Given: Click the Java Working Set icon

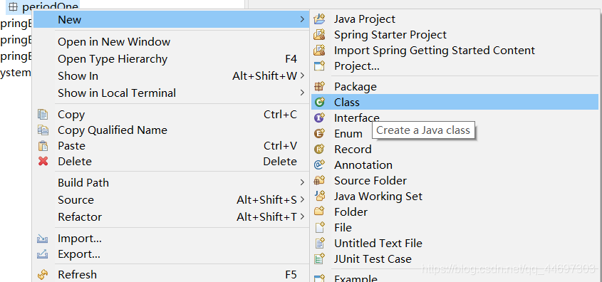Looking at the screenshot, I should [319, 196].
